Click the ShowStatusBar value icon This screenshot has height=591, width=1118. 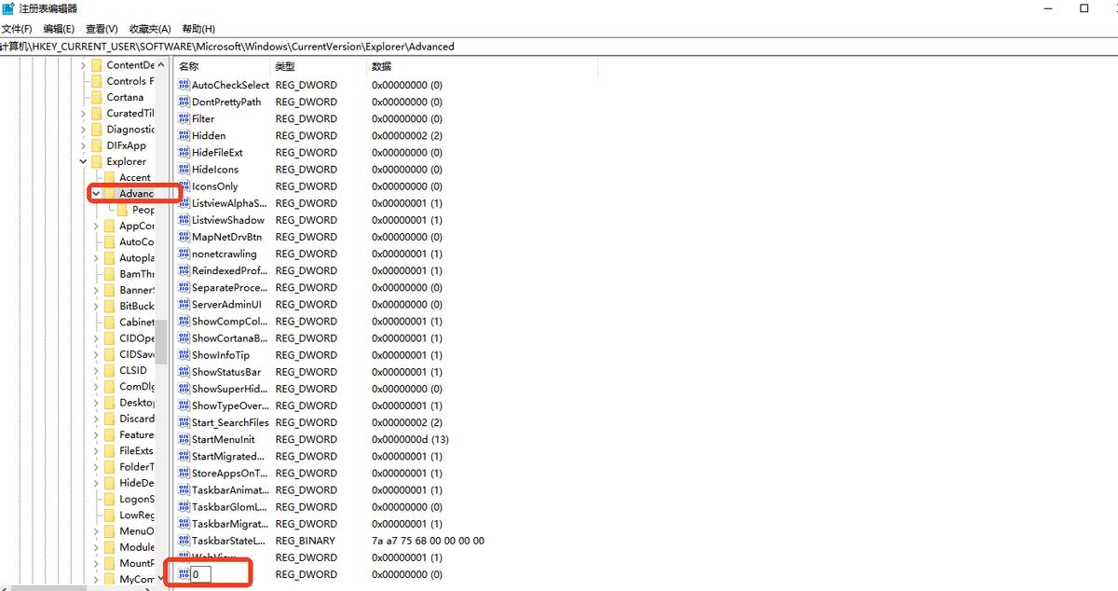pyautogui.click(x=184, y=372)
